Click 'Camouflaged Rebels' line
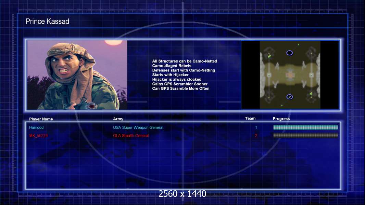Screen dimensions: 365x205 tap(172, 66)
